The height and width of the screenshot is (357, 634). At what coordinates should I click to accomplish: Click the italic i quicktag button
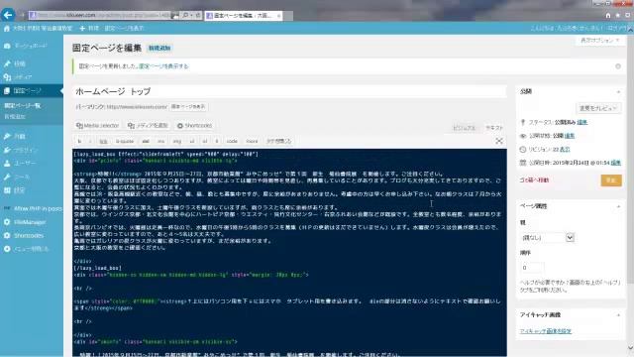[90, 141]
